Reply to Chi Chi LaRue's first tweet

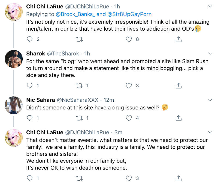click(30, 39)
